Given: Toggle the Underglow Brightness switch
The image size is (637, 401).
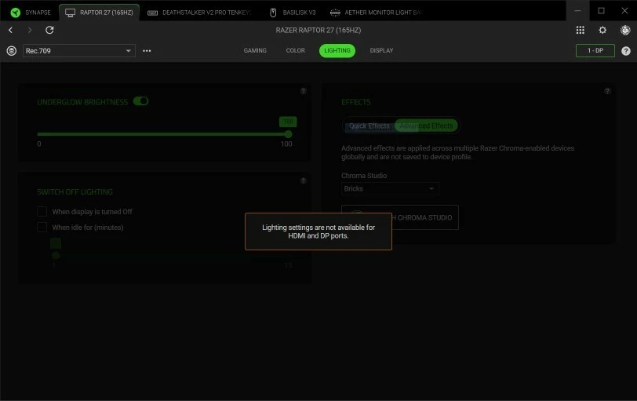Looking at the screenshot, I should 141,101.
